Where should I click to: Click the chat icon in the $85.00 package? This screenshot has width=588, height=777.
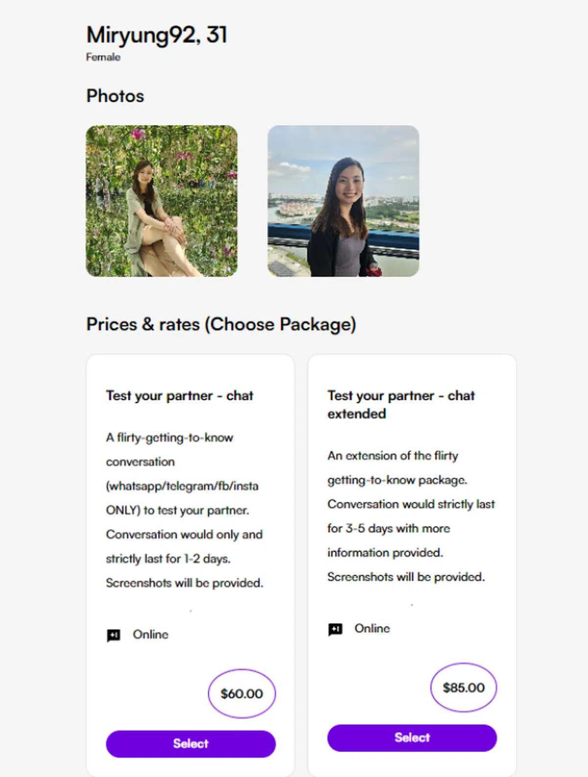pyautogui.click(x=335, y=629)
